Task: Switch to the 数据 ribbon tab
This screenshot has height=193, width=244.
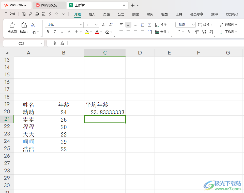Action: pyautogui.click(x=135, y=14)
